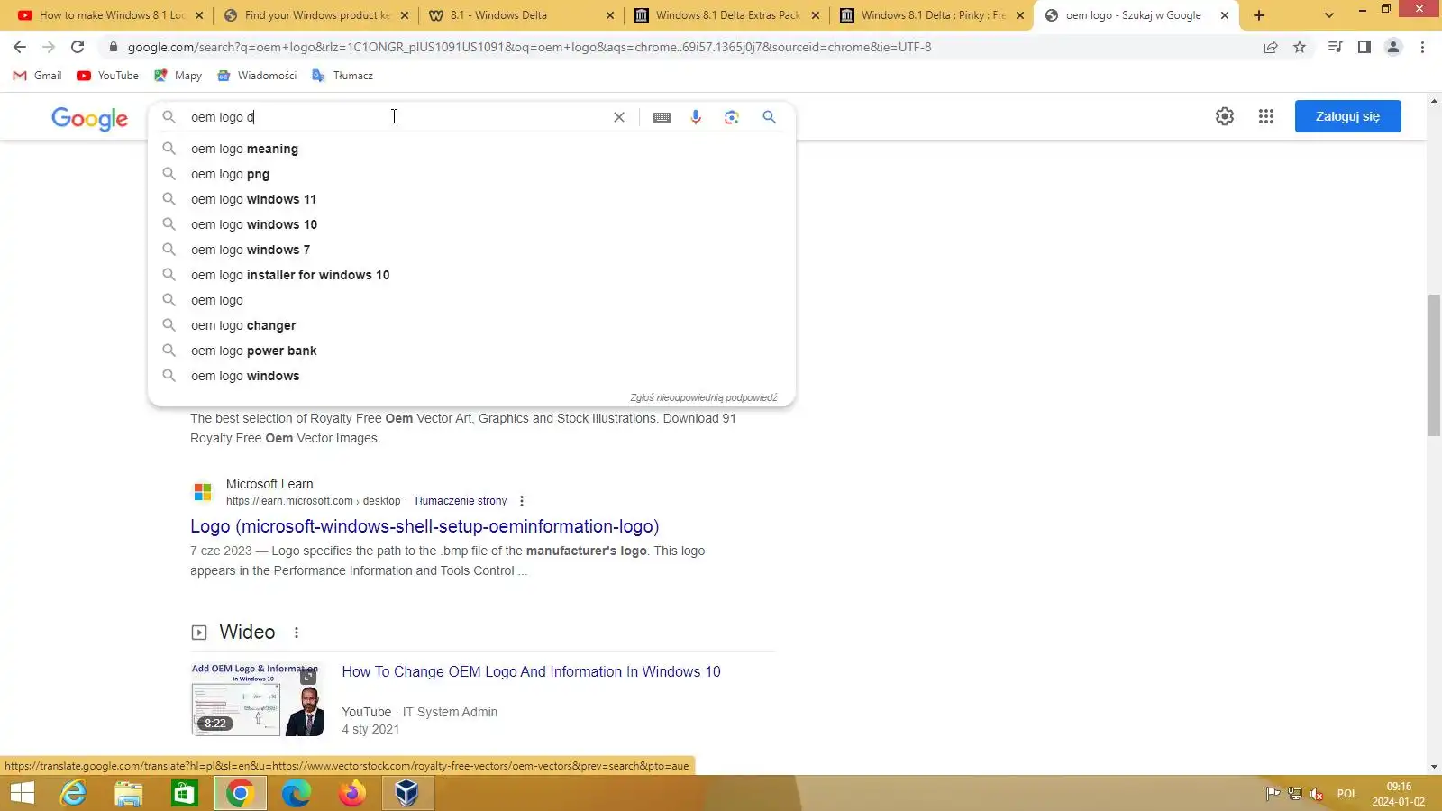This screenshot has width=1442, height=811.
Task: Select the 'oem logo power bank' suggestion
Action: coord(471,351)
